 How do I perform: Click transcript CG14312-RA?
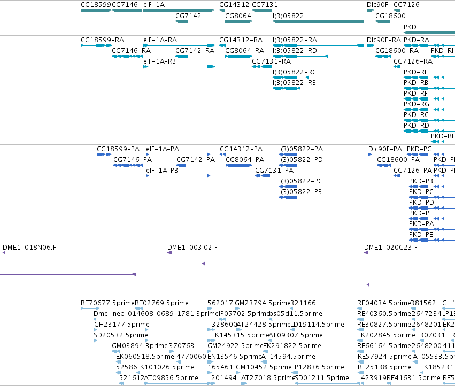coord(241,40)
